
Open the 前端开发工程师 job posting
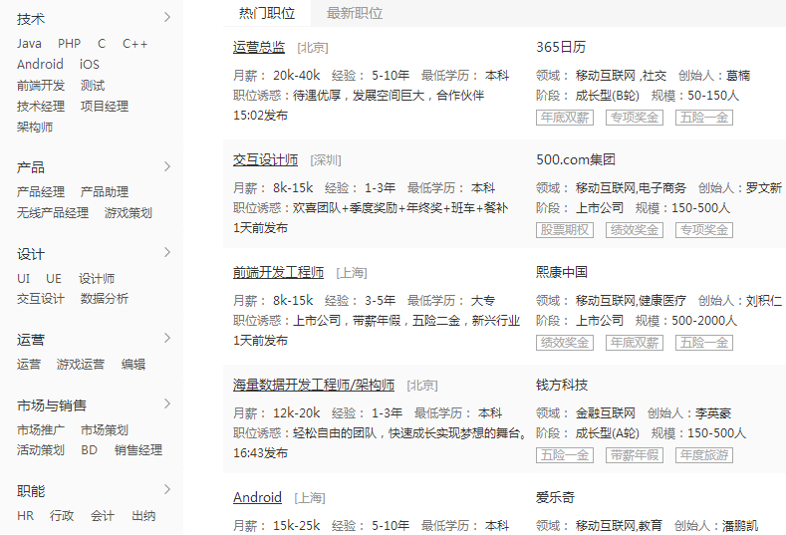coord(278,272)
